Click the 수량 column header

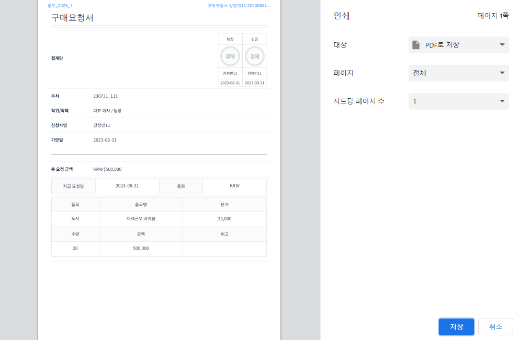[x=75, y=234]
